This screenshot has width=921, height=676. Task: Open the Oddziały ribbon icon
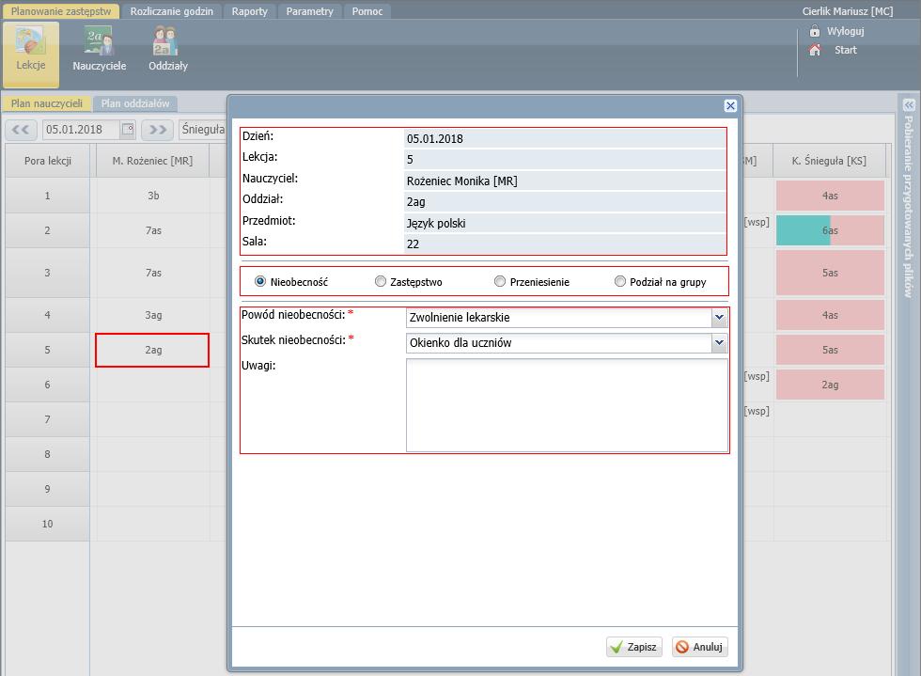coord(168,50)
